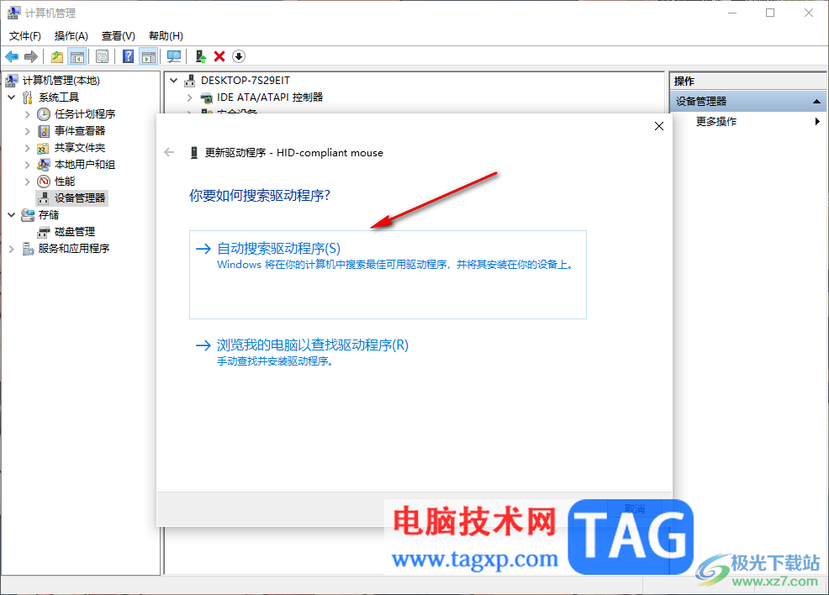Click the 性能 monitor icon
This screenshot has height=595, width=829.
(44, 182)
